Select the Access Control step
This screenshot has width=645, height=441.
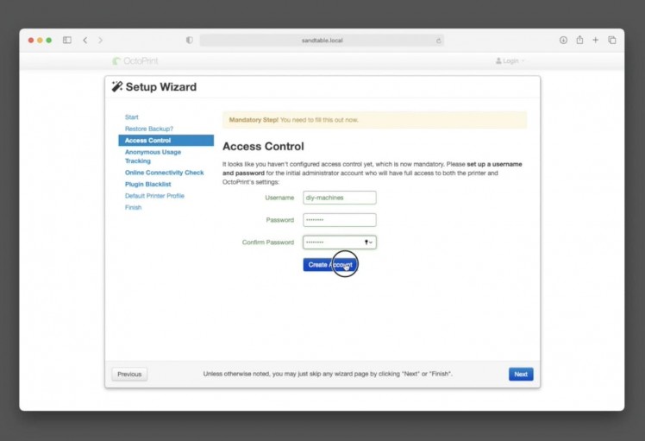pyautogui.click(x=166, y=141)
